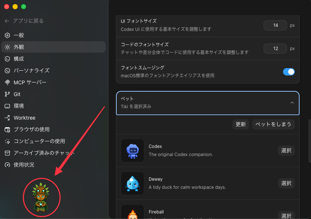
Task: Open the 環境 settings page
Action: click(53, 106)
